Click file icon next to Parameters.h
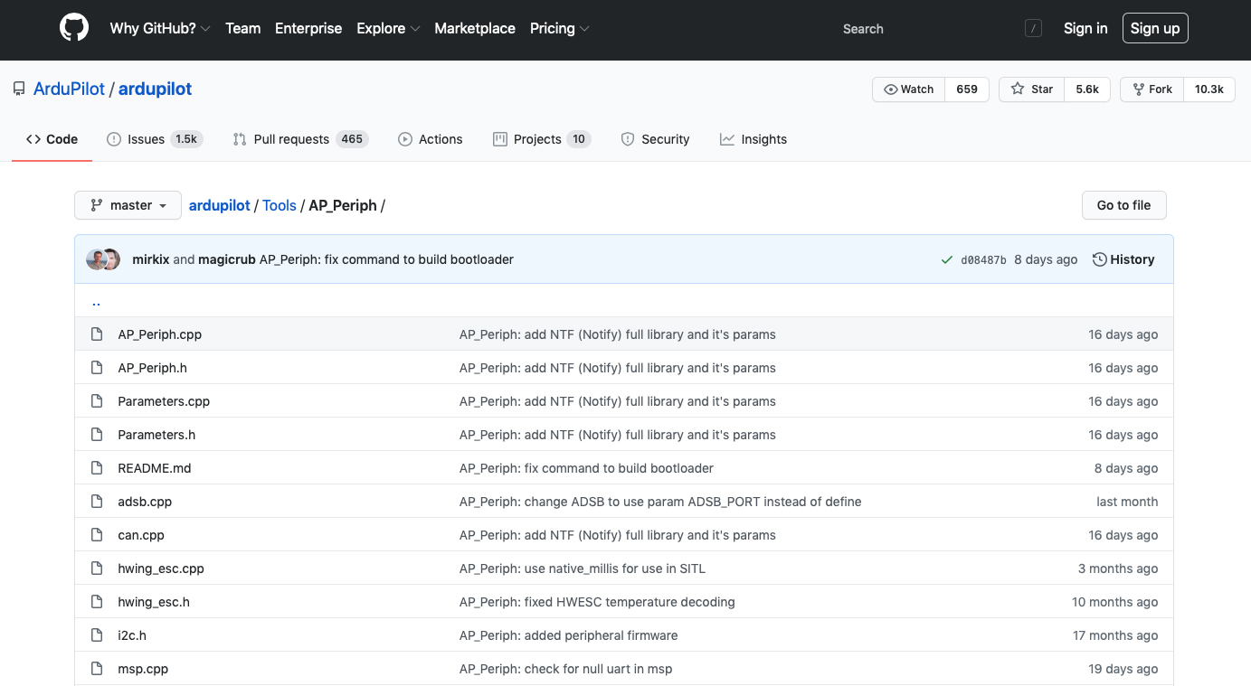Viewport: 1251px width, 686px height. (x=97, y=435)
